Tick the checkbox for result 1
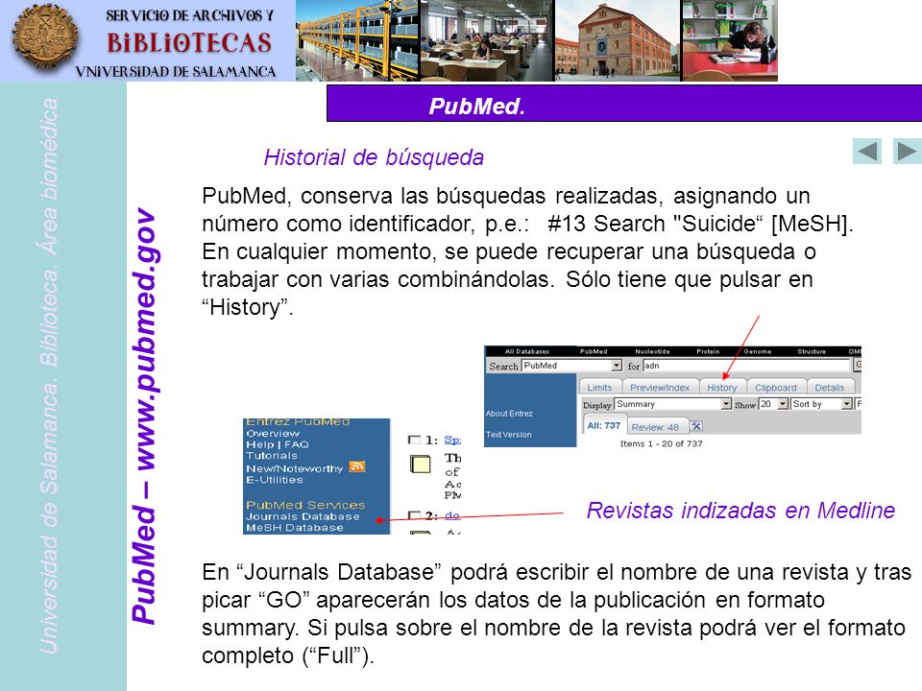The image size is (922, 691). point(414,440)
